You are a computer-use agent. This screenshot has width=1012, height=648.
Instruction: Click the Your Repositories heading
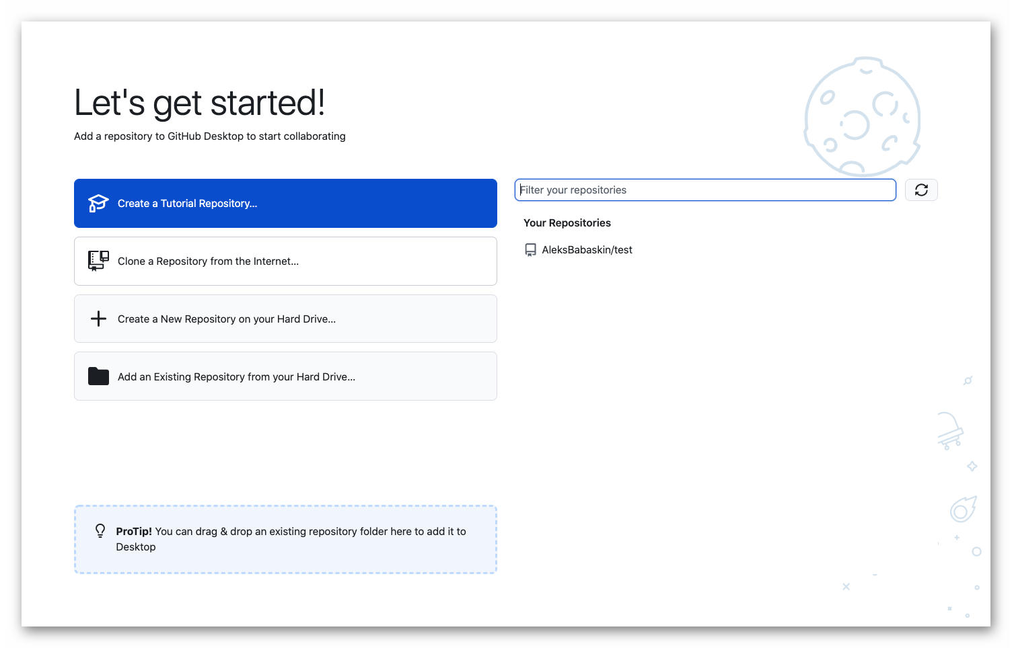click(567, 223)
